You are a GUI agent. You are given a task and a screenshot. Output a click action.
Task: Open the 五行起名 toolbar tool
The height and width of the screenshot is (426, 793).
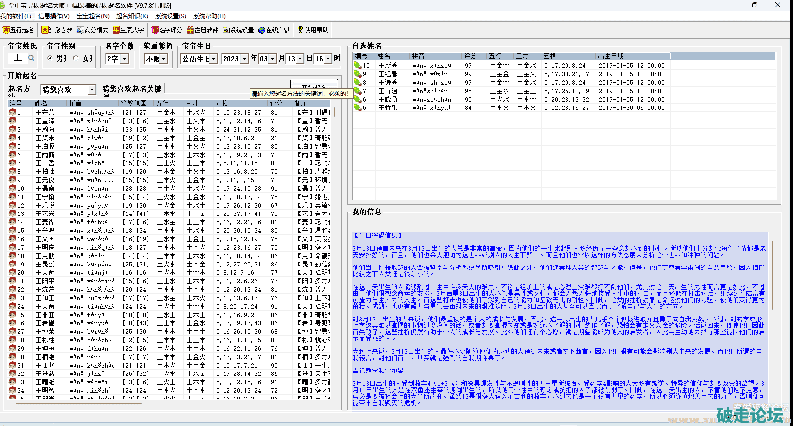tap(18, 30)
